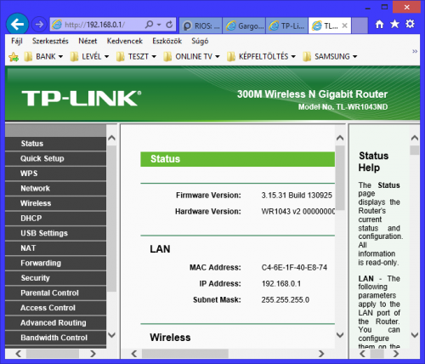
Task: Open NAT in router sidebar
Action: tap(55, 248)
